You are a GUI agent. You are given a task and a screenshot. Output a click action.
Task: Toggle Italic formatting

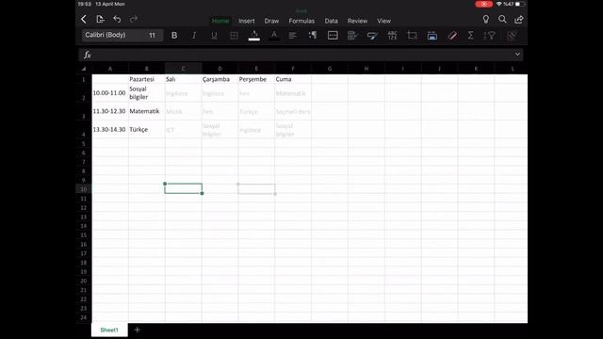pos(194,36)
